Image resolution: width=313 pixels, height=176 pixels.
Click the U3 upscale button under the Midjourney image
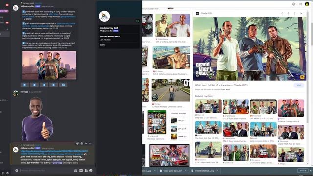click(44, 85)
